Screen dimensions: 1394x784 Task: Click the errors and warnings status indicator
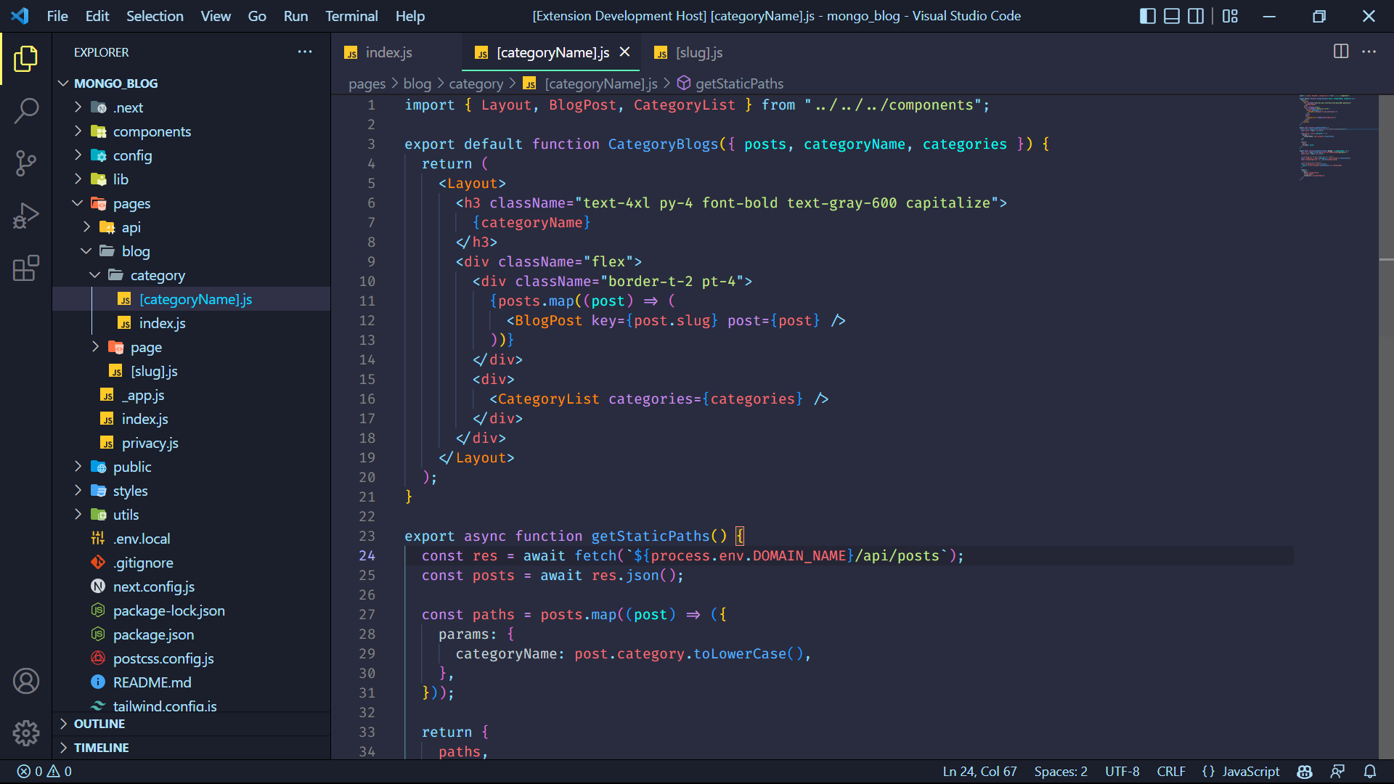click(x=44, y=771)
